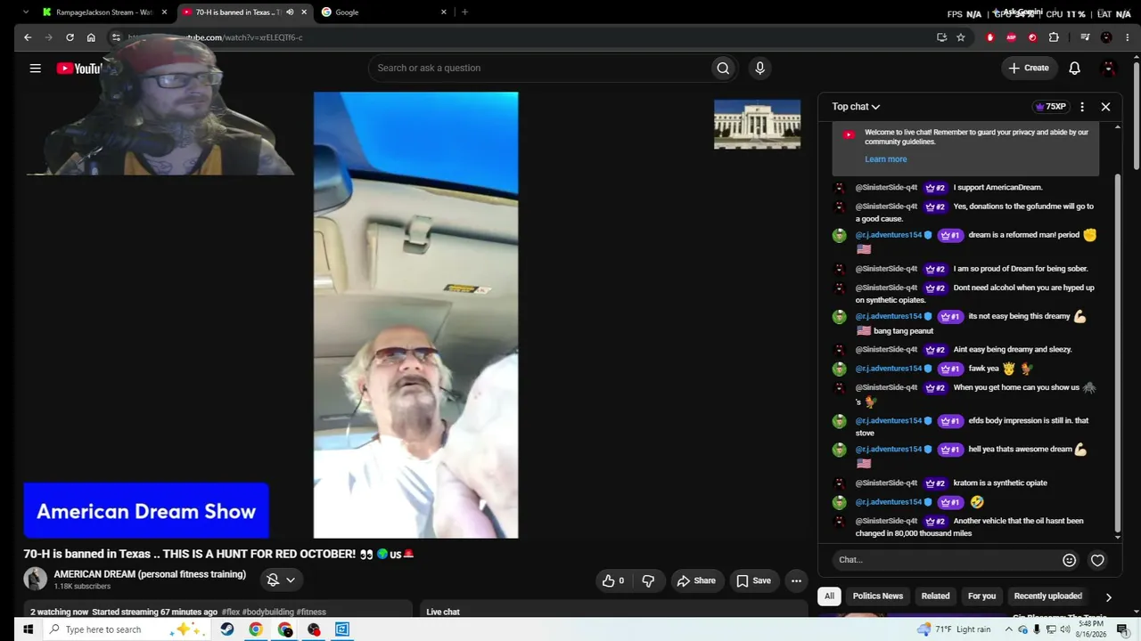Screen dimensions: 1141x641
Task: Go to the browser home page
Action: click(x=91, y=37)
